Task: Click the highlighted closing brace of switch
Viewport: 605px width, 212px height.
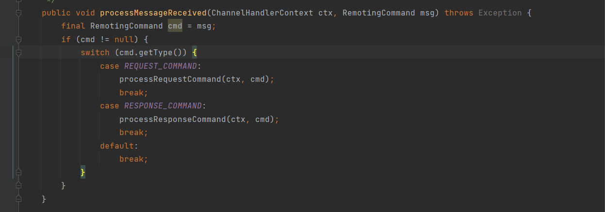Action: (83, 172)
